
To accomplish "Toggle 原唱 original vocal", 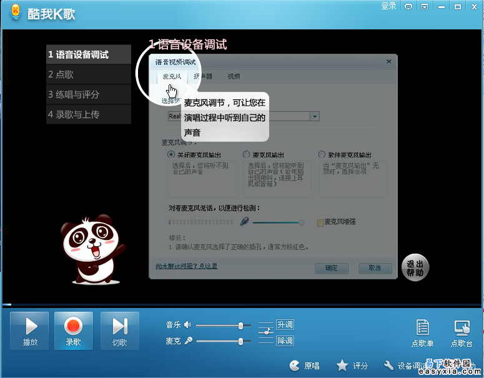I will pos(304,366).
